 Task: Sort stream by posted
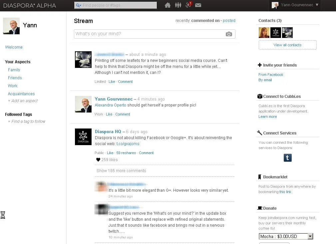pyautogui.click(x=229, y=21)
